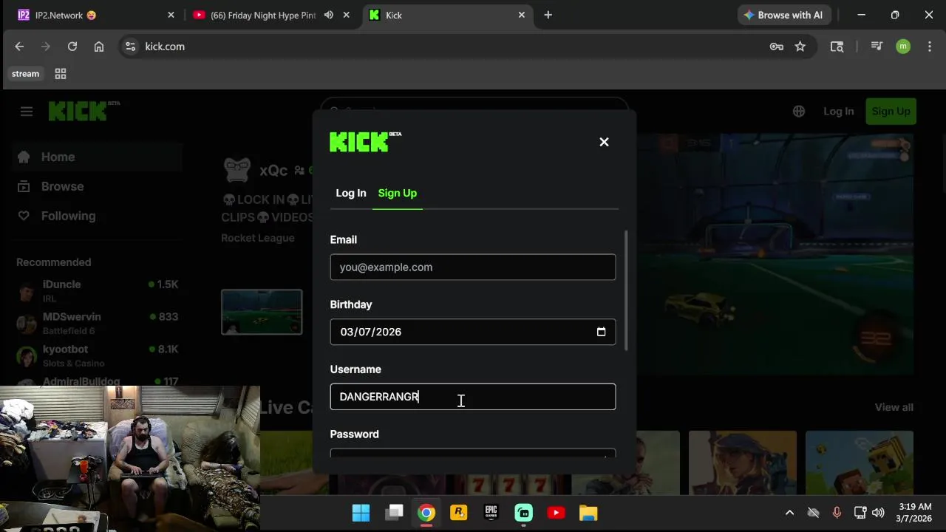The height and width of the screenshot is (532, 946).
Task: Open recommended channel iDuncle
Action: 97,291
